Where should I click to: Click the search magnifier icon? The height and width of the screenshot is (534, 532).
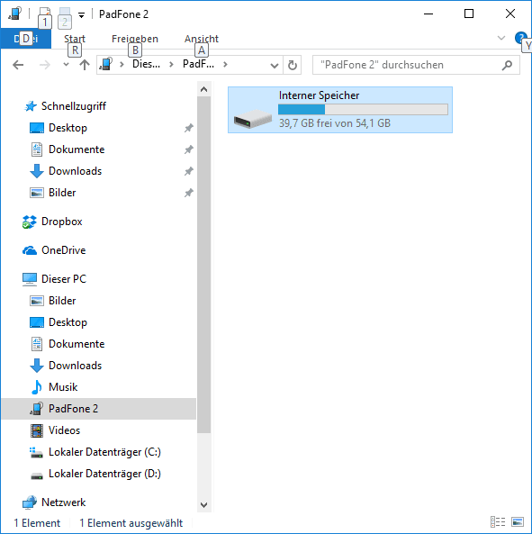507,65
